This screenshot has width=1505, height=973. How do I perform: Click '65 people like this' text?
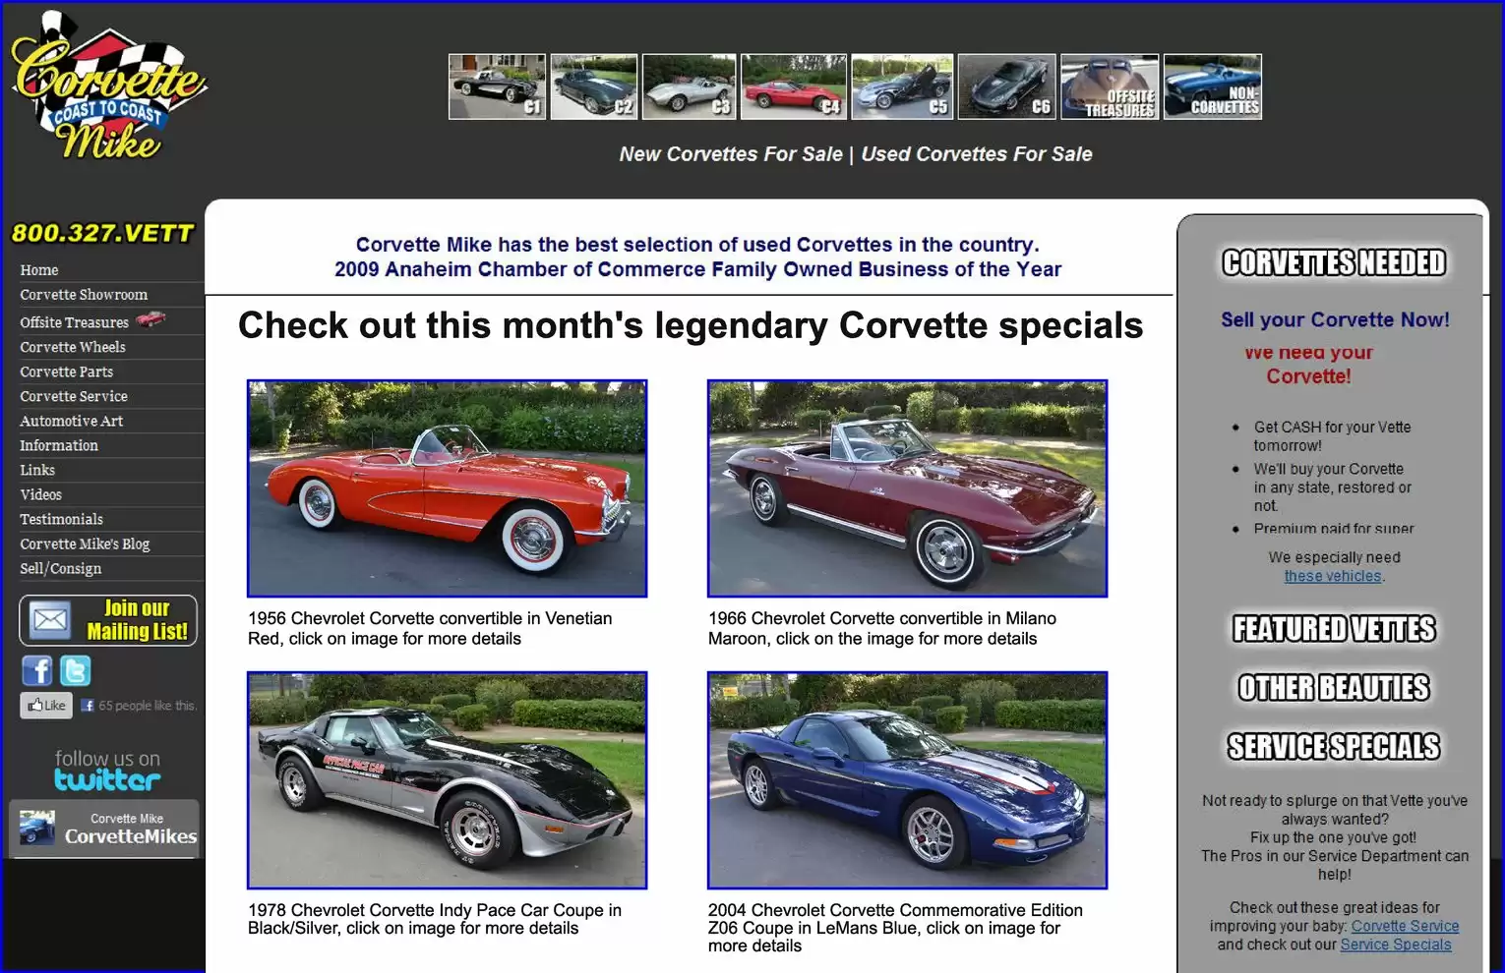148,706
